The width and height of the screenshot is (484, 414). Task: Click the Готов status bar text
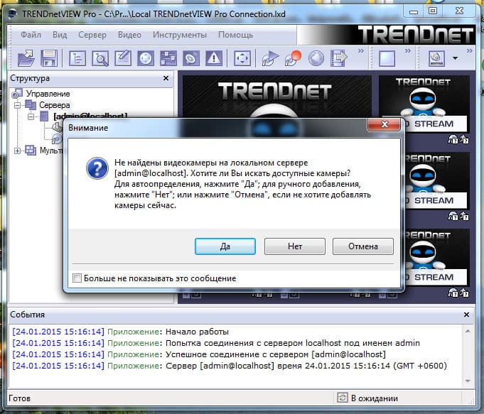tap(19, 398)
